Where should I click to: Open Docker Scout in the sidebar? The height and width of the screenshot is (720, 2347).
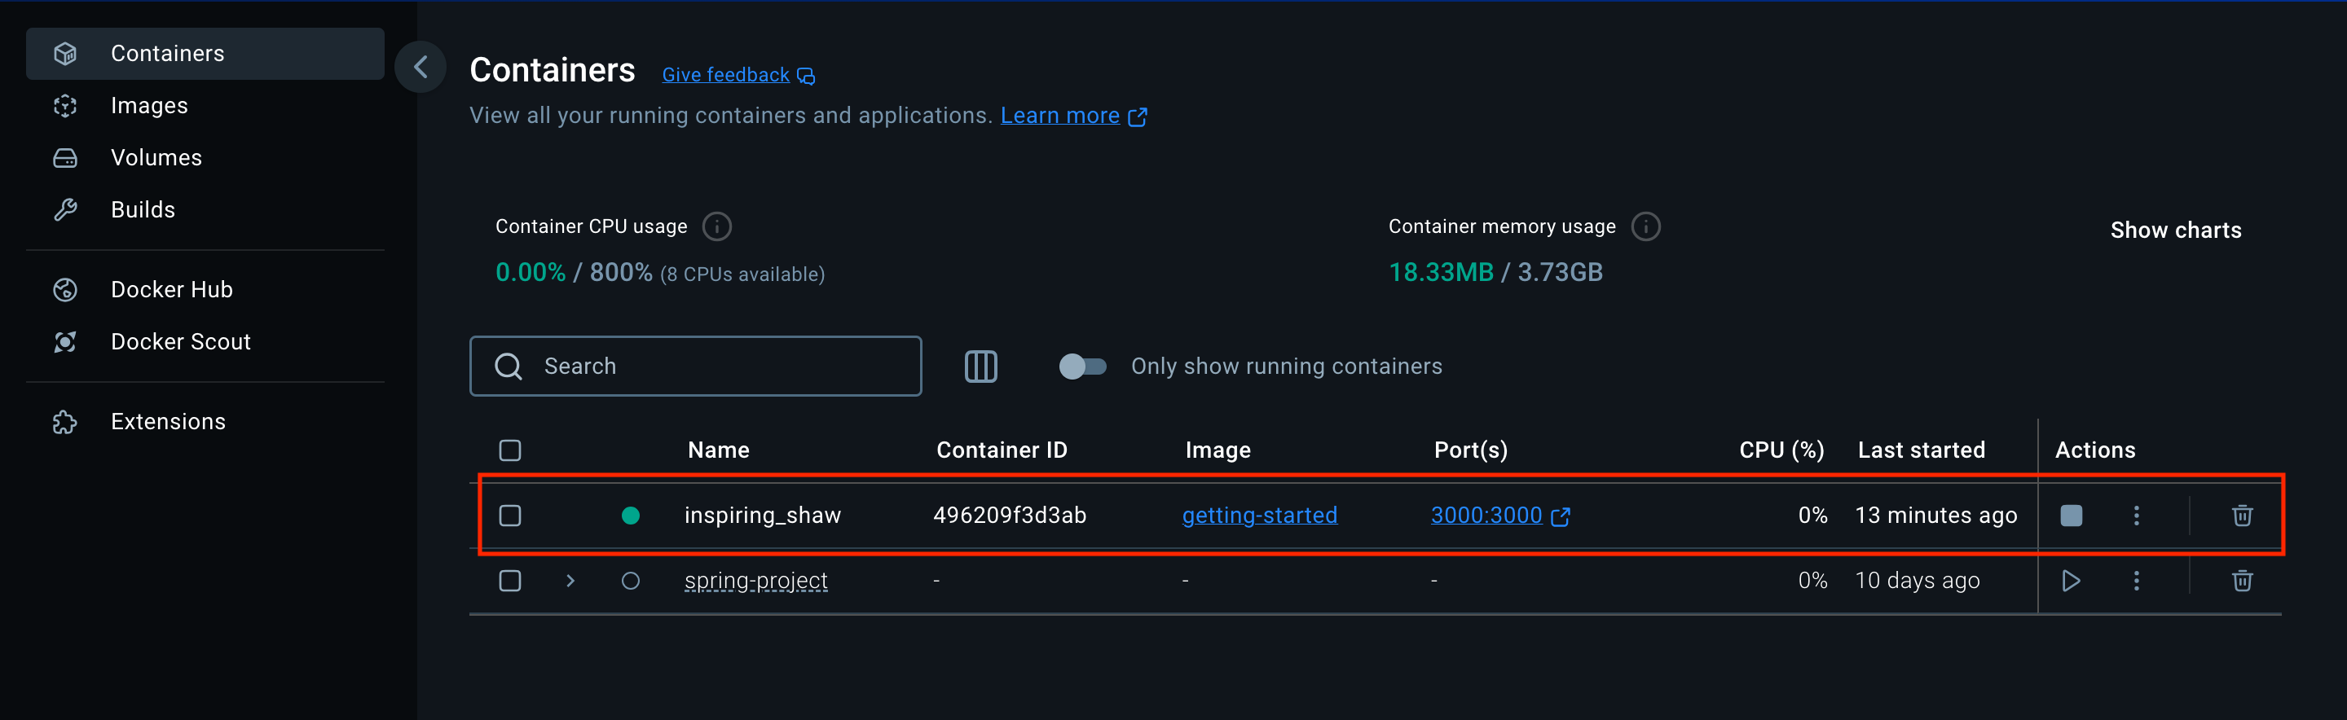tap(205, 341)
